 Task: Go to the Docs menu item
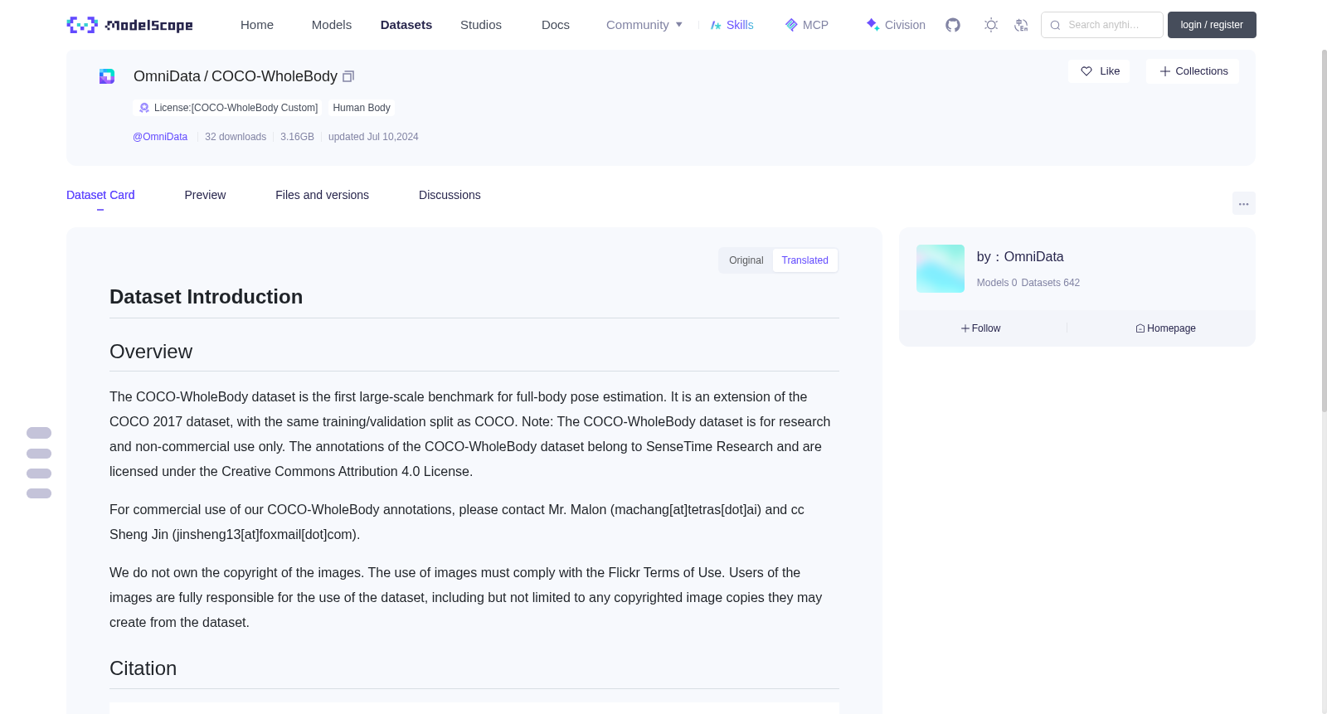point(556,25)
